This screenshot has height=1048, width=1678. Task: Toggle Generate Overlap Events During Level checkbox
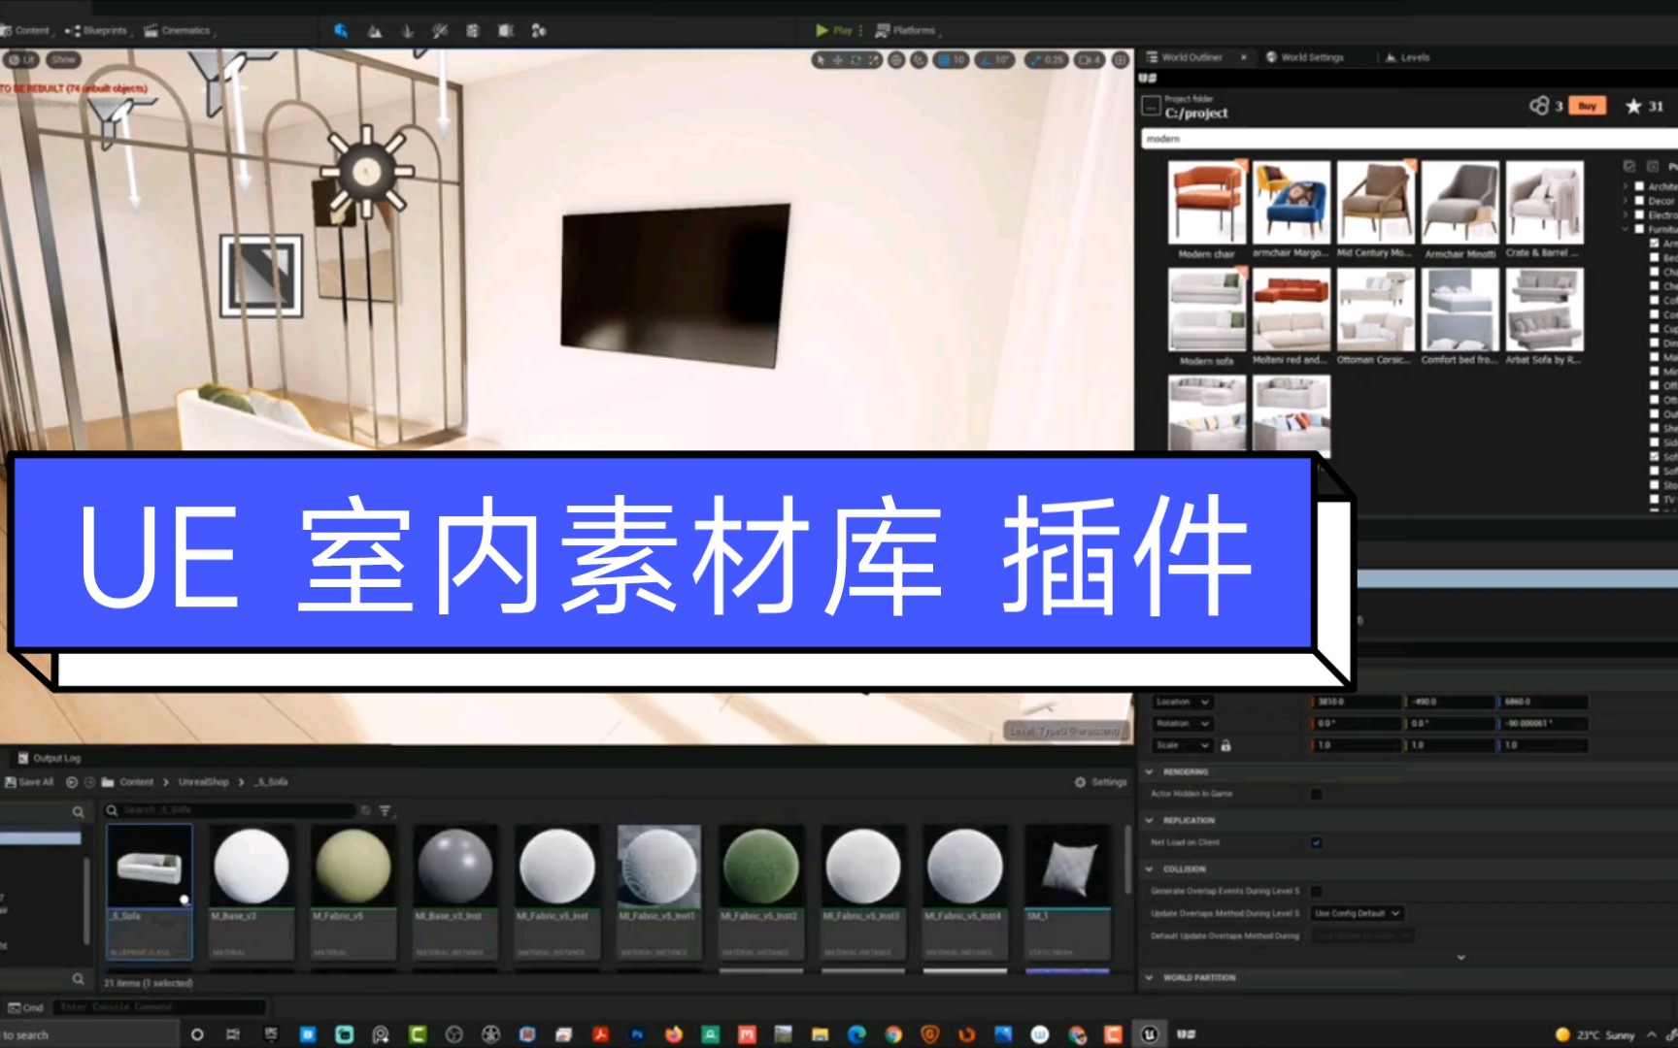click(1317, 891)
